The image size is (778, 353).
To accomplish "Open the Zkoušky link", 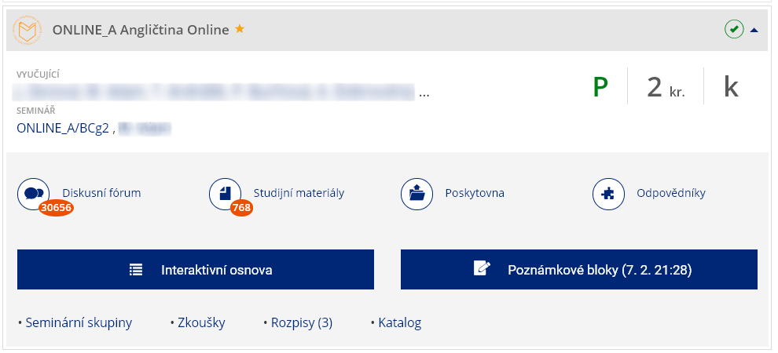I will [x=200, y=322].
